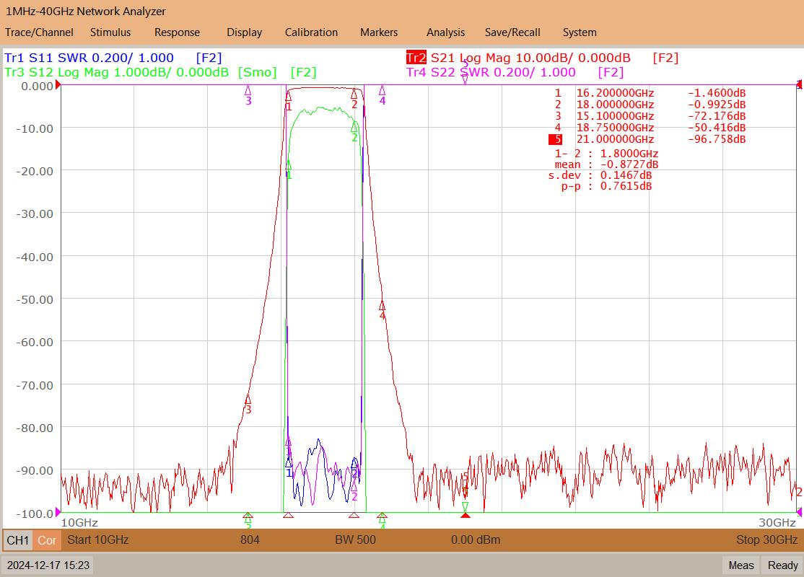Select marker 2 readout at 18.000000GHz

pos(650,105)
